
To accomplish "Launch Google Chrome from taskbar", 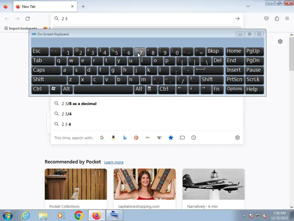I will [x=79, y=215].
